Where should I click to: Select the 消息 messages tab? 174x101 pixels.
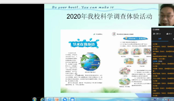[x=160, y=39]
